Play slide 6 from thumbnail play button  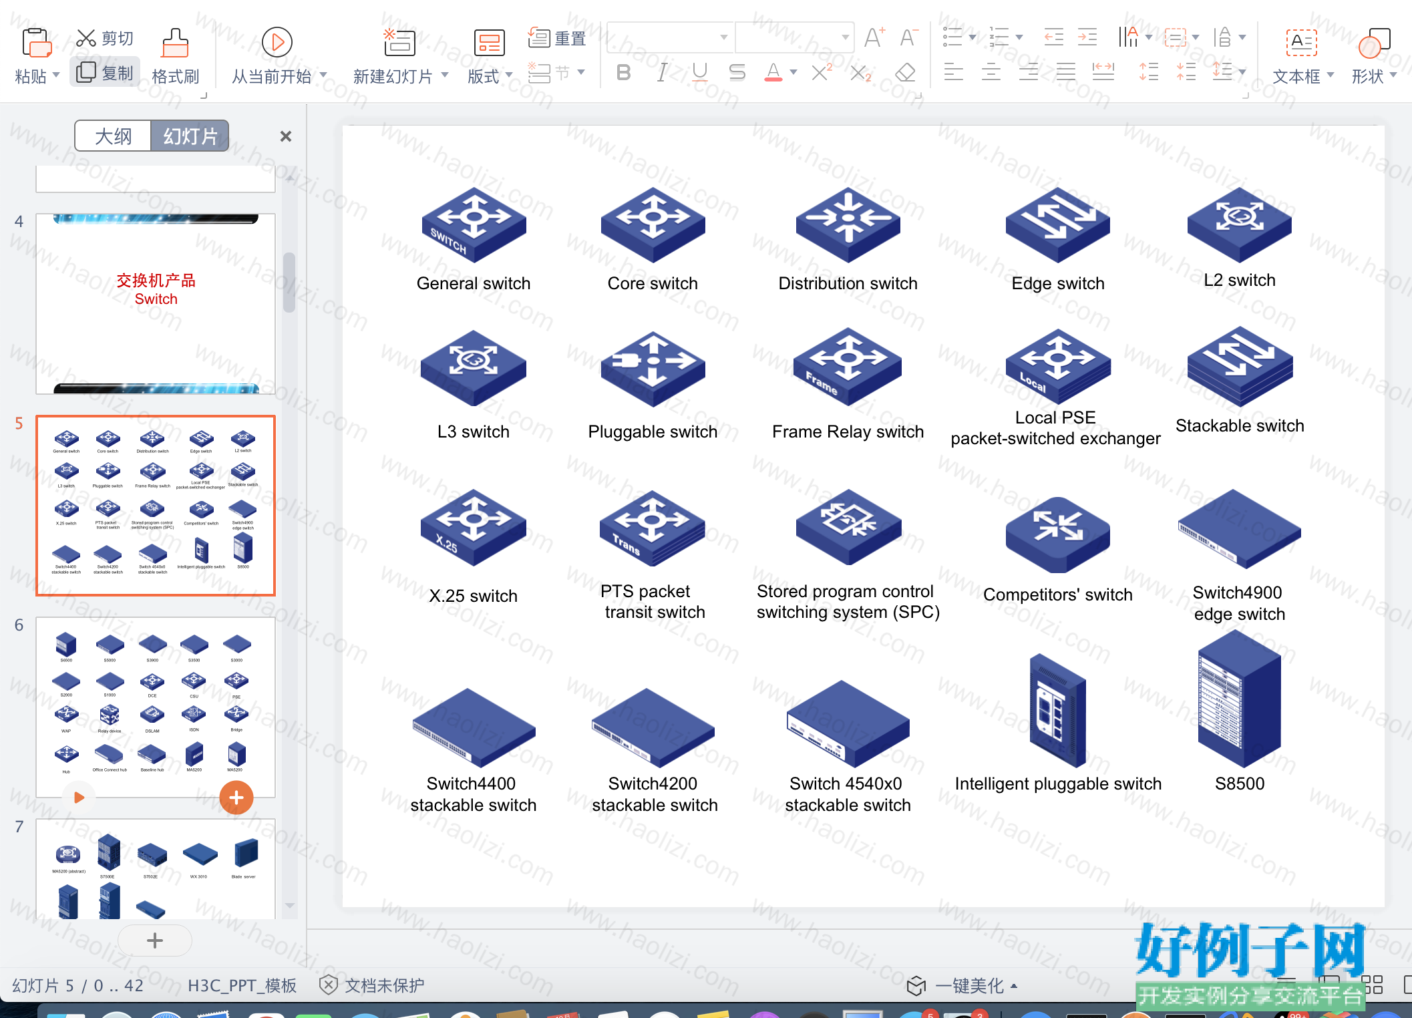[x=79, y=797]
